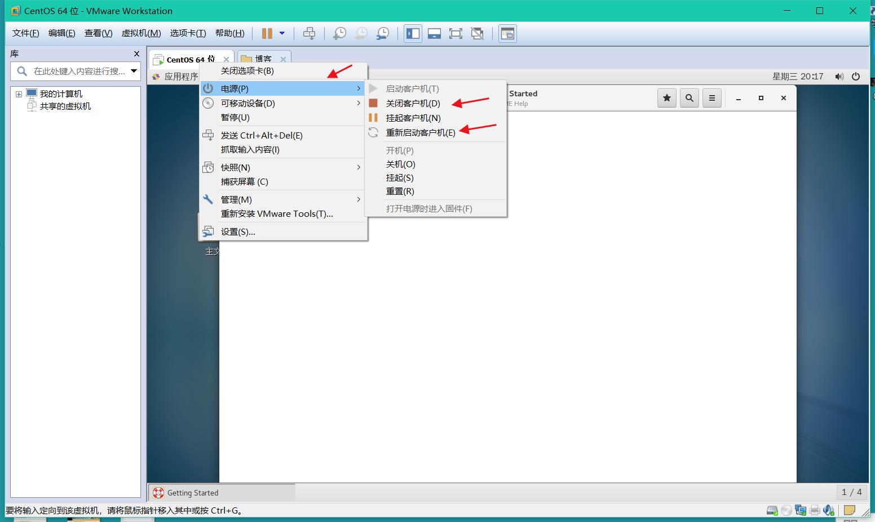Toggle the thumbnail bar view icon
Viewport: 875px width, 522px height.
pos(434,33)
